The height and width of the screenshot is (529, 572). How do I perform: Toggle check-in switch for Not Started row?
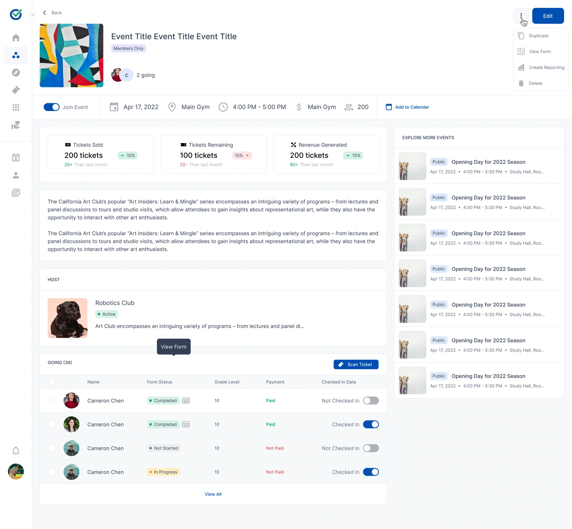coord(371,448)
